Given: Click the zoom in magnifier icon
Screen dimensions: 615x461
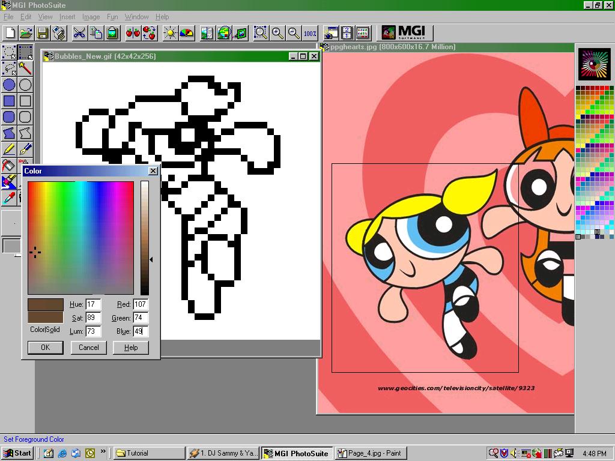Looking at the screenshot, I should pyautogui.click(x=277, y=33).
